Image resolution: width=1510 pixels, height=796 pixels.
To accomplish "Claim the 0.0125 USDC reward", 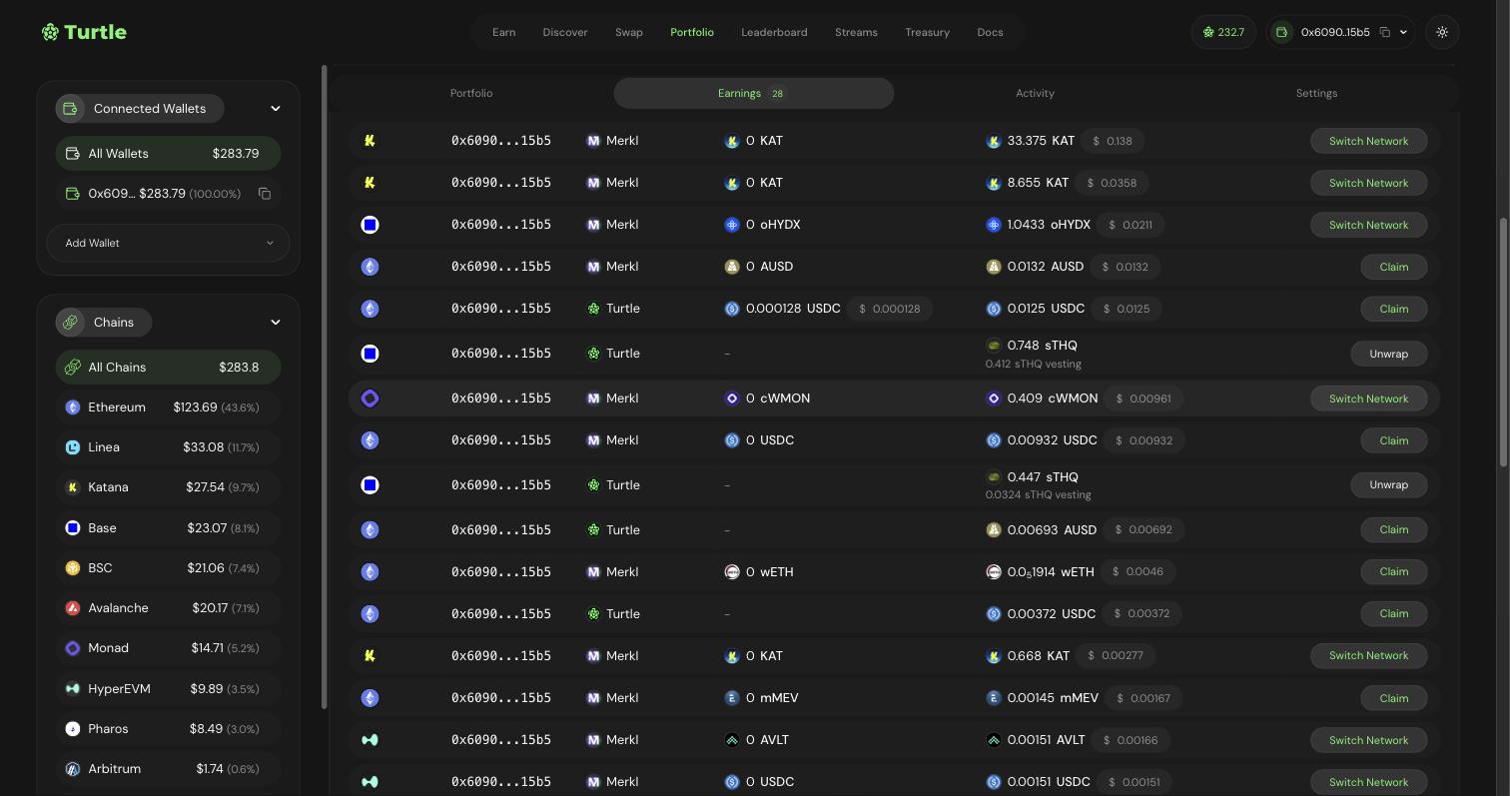I will [x=1393, y=309].
